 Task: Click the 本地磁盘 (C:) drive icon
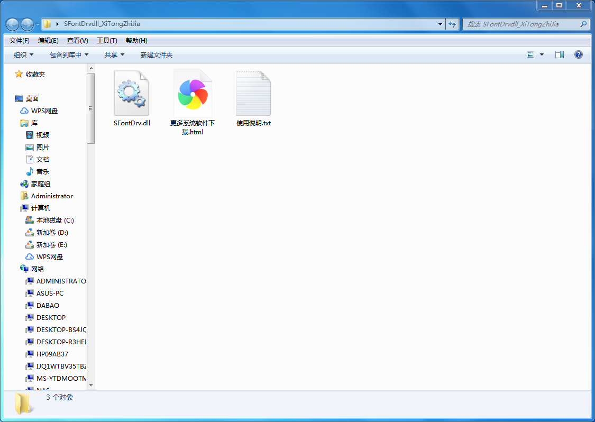pyautogui.click(x=30, y=220)
